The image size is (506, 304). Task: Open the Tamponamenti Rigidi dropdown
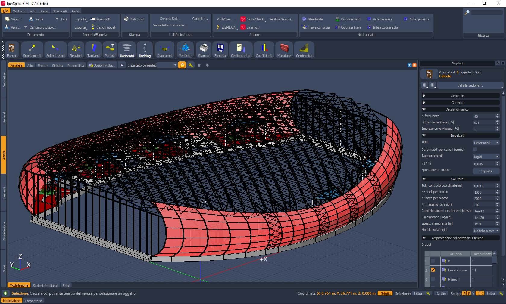[x=486, y=157]
